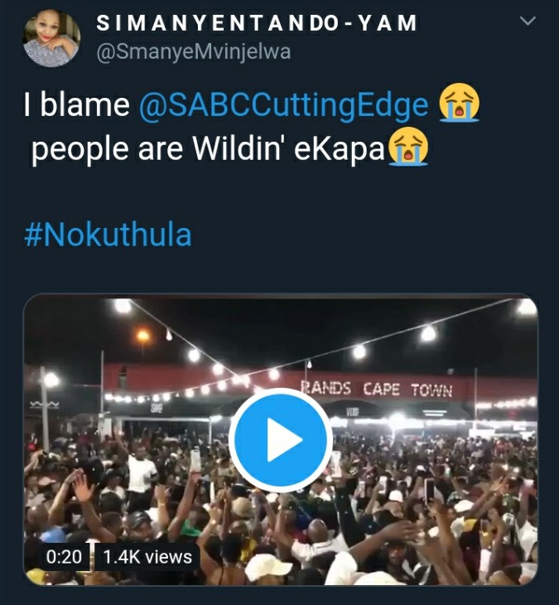Select the "people are Wildin' eKapa" text
Image resolution: width=559 pixels, height=605 pixels.
click(x=208, y=148)
